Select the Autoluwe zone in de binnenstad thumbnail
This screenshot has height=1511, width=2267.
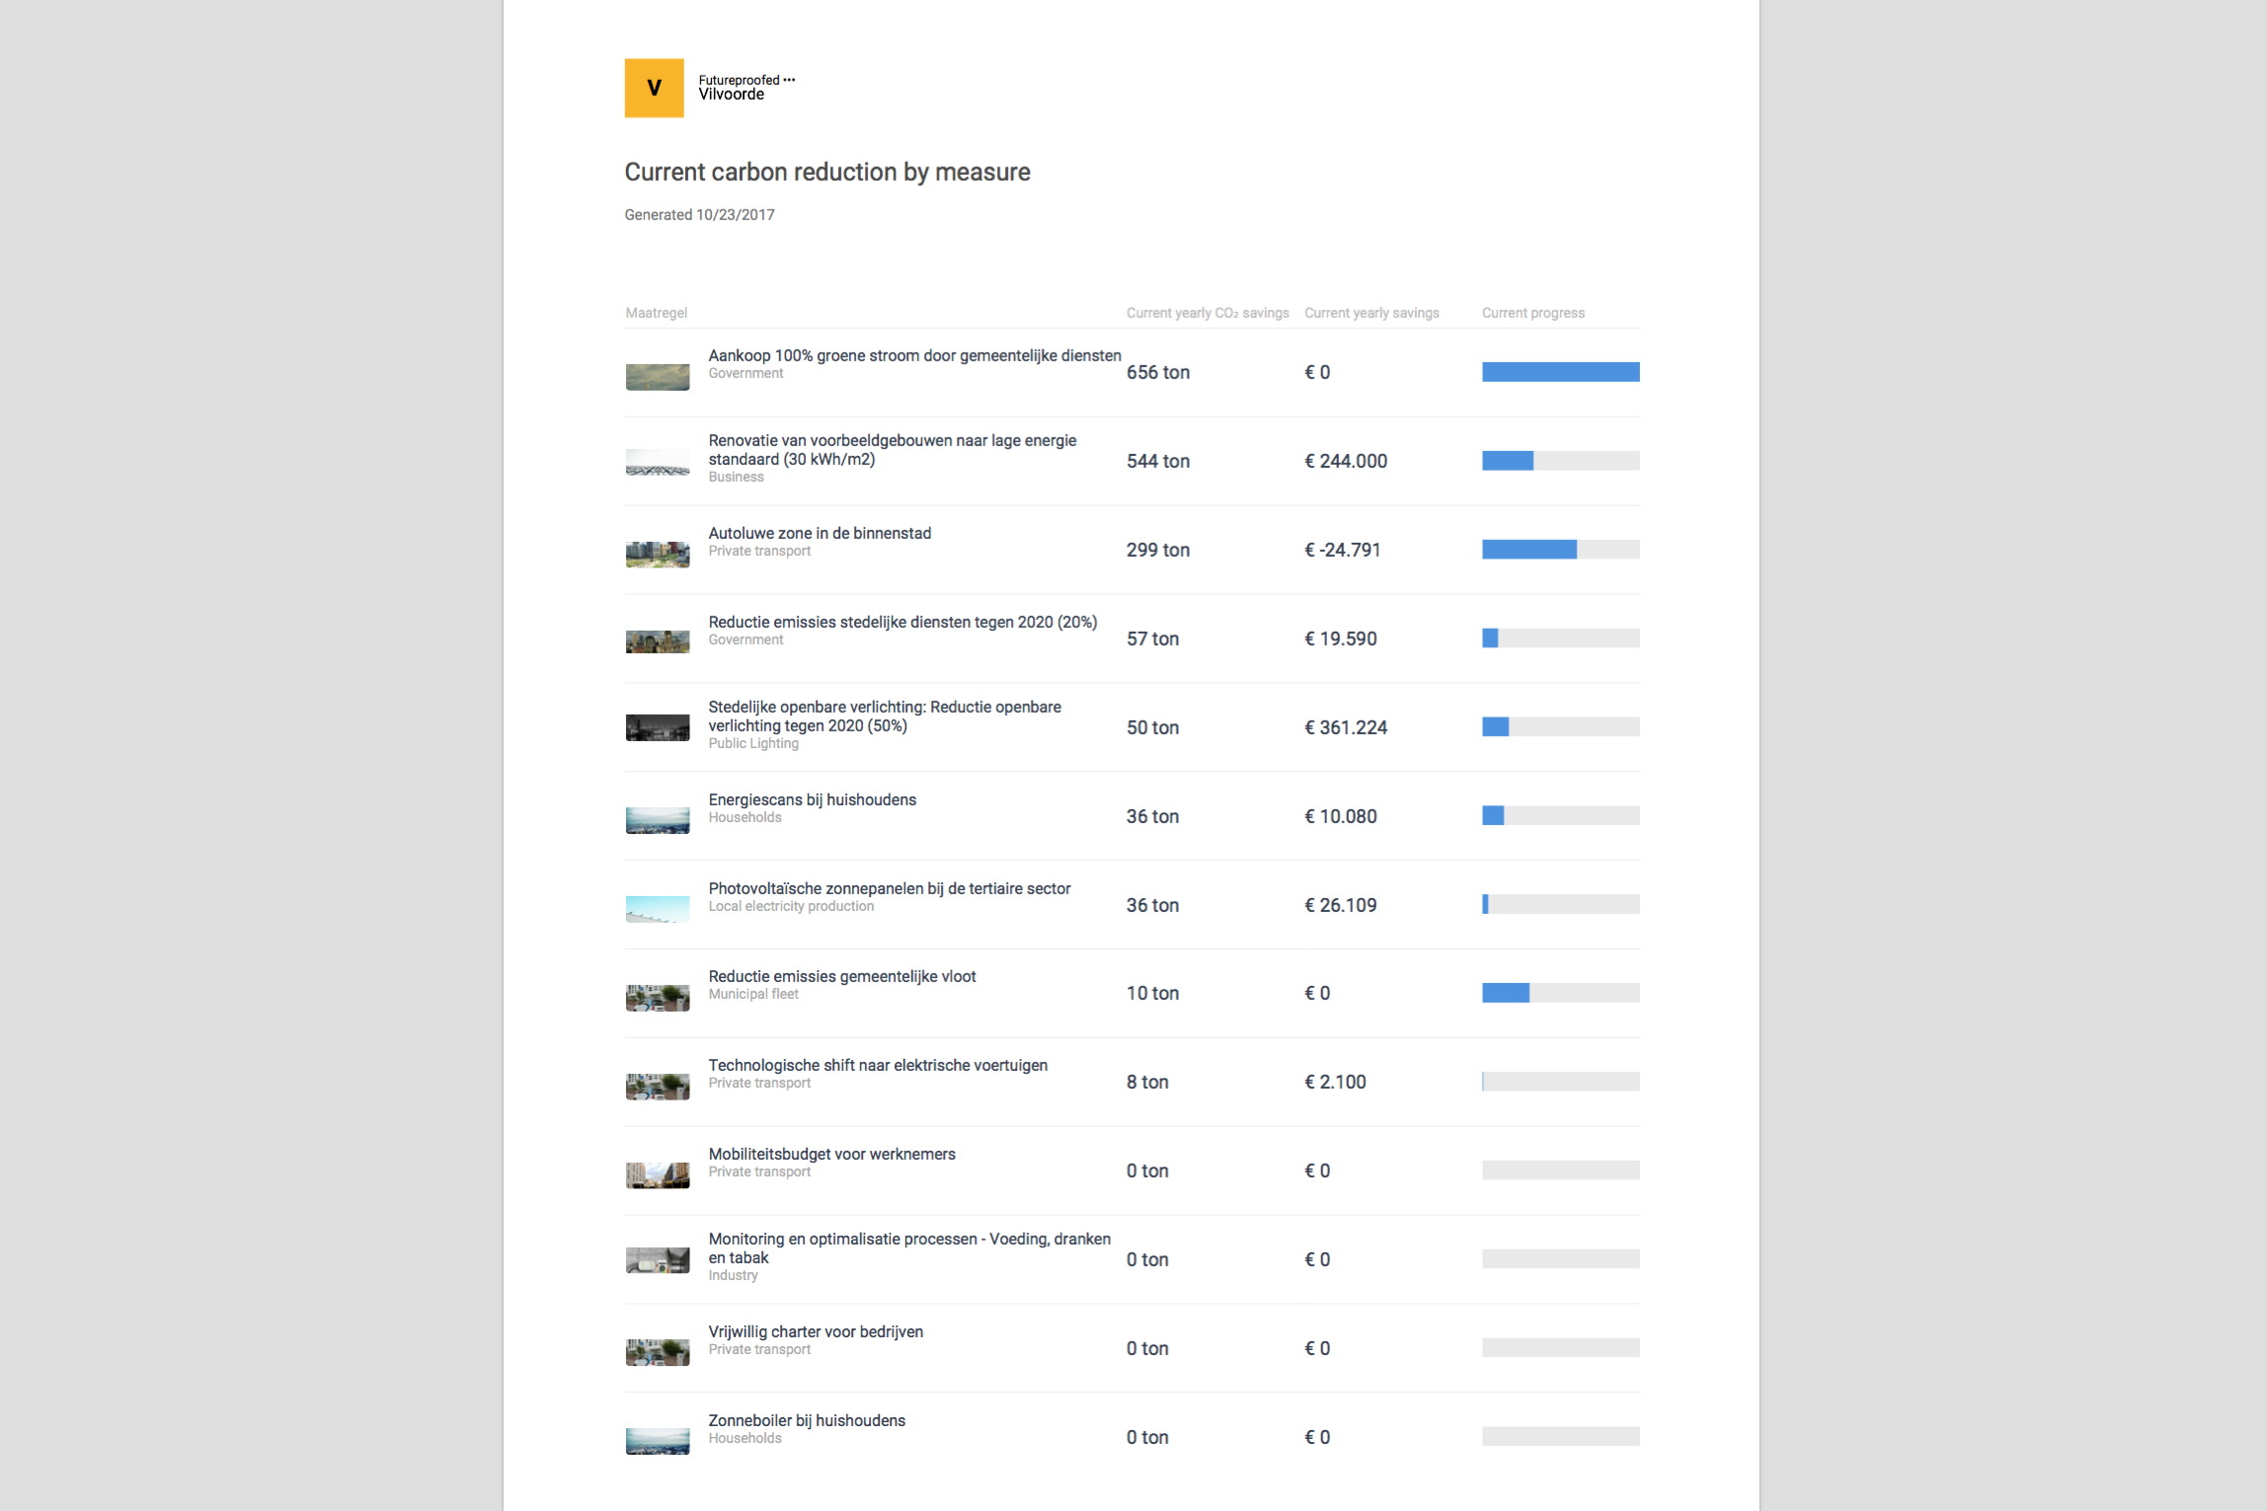click(x=658, y=554)
